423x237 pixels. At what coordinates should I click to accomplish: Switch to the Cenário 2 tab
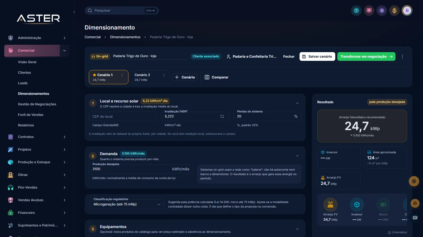tap(150, 77)
